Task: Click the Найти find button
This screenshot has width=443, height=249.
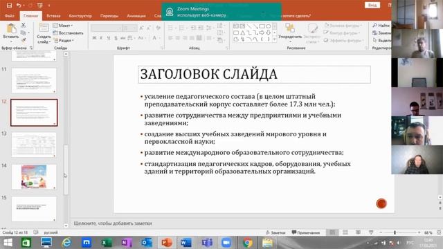Action: pyautogui.click(x=381, y=26)
